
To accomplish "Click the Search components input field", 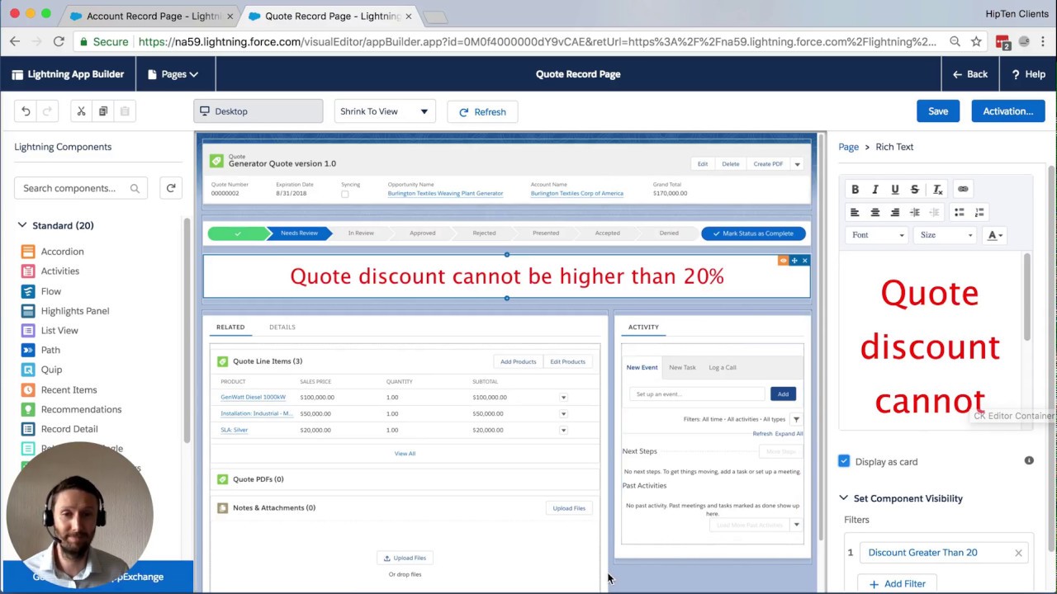I will pyautogui.click(x=81, y=188).
